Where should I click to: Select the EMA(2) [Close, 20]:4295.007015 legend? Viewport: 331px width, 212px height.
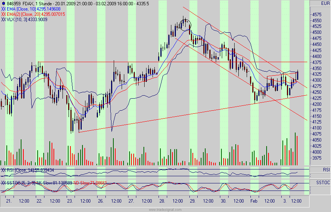[36, 14]
